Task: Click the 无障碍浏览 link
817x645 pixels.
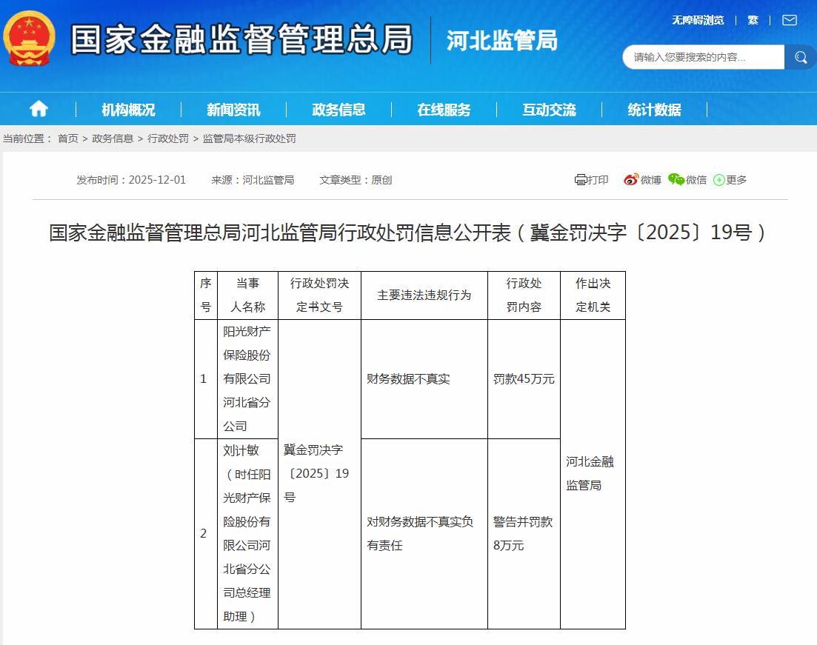Action: (698, 20)
